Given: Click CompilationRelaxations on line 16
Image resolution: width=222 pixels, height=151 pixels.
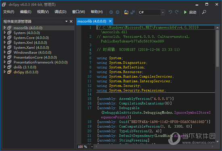Looking at the screenshot, I should click(x=141, y=103).
